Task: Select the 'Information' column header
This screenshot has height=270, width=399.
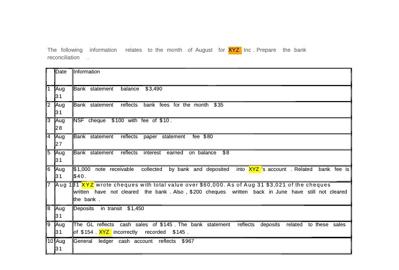Action: tap(86, 72)
